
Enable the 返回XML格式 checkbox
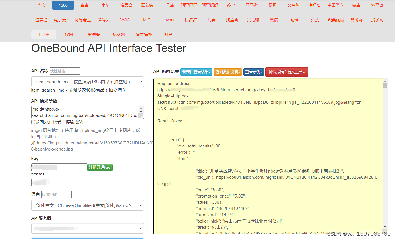tap(33, 122)
